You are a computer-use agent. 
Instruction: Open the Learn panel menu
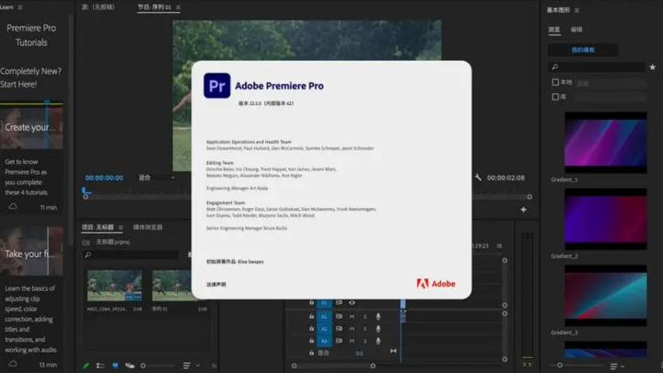[x=20, y=7]
